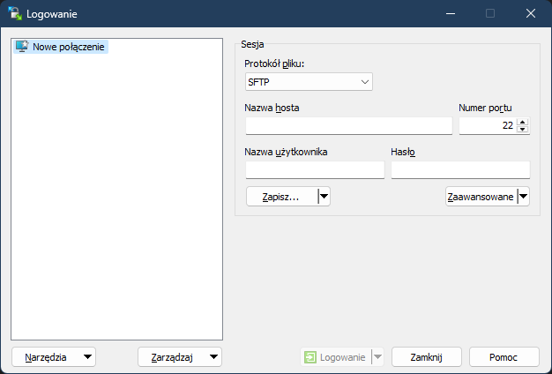552x374 pixels.
Task: Click the Nazwa hosta input field
Action: [348, 126]
